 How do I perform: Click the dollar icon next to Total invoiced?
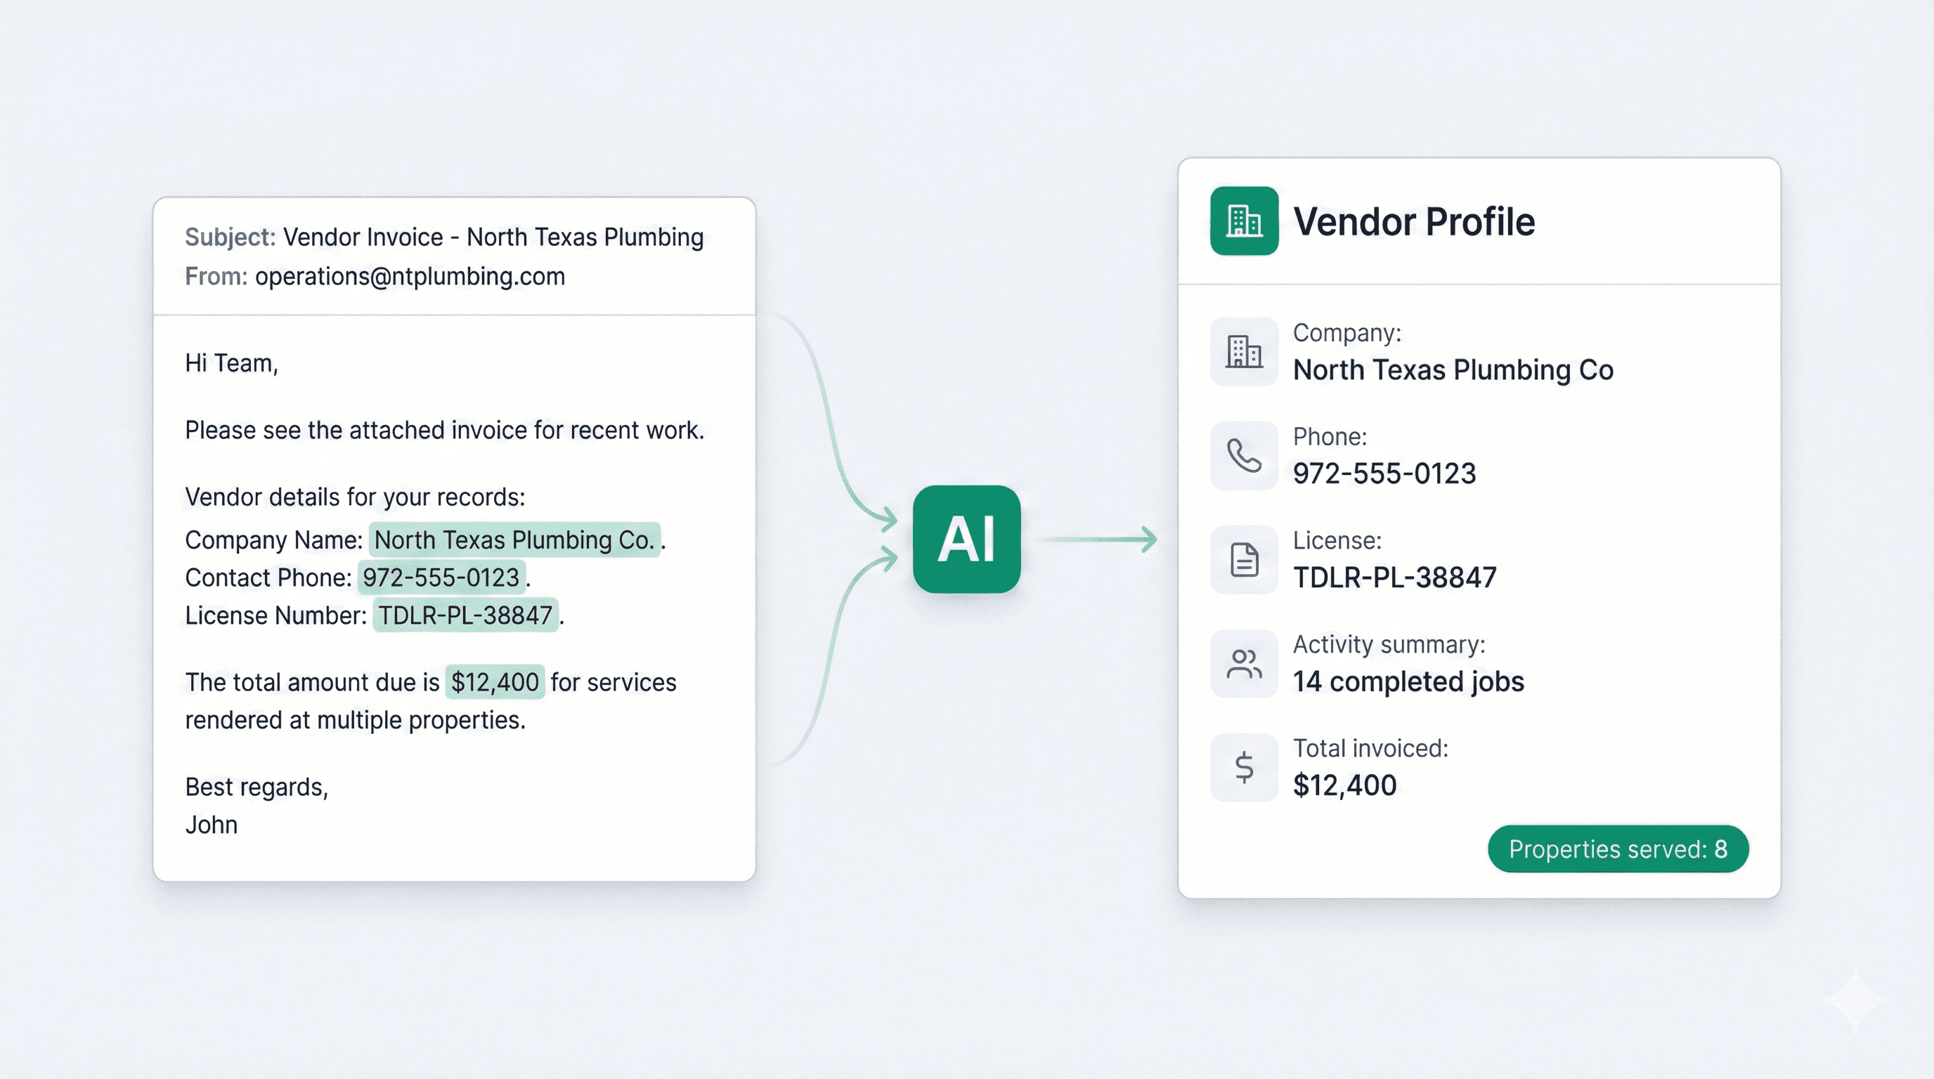click(x=1243, y=767)
